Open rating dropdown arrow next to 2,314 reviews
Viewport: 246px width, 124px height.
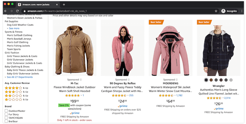223,98
